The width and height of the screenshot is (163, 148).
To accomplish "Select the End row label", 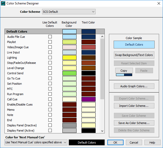I will (x=9, y=120).
